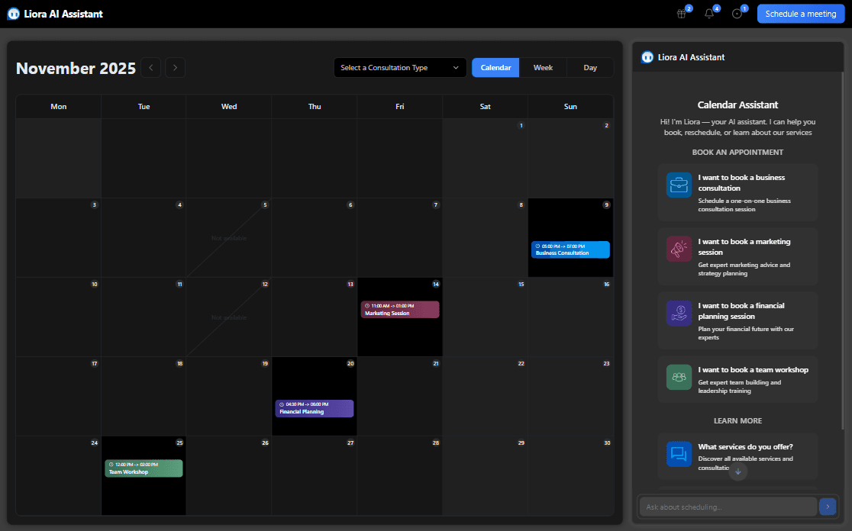Viewport: 852px width, 531px height.
Task: Click the chat bubbles services icon
Action: tap(679, 454)
